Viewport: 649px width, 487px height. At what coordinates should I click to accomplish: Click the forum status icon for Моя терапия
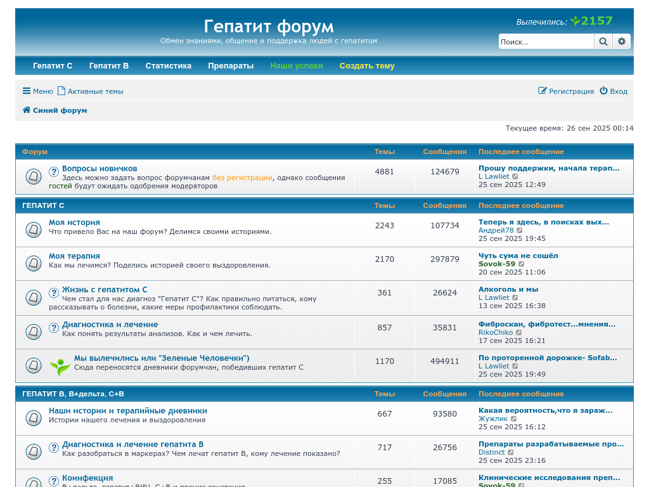[34, 263]
